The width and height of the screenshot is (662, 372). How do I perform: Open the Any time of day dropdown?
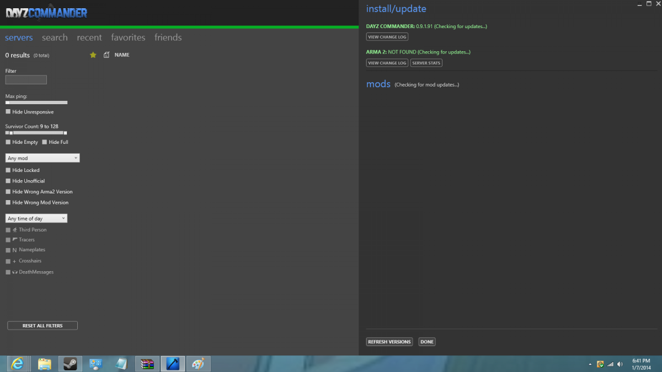tap(36, 219)
